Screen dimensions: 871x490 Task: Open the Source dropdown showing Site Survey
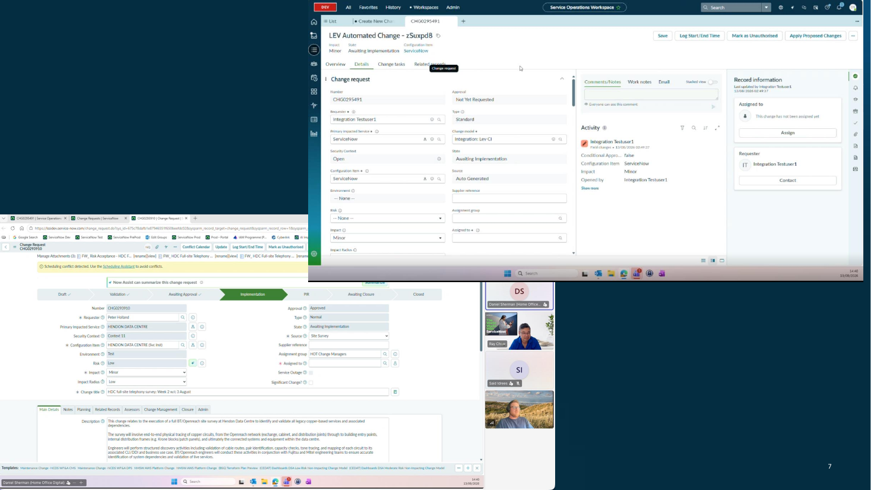349,336
